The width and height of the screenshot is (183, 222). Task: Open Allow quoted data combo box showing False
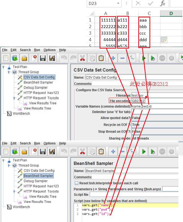point(157,118)
